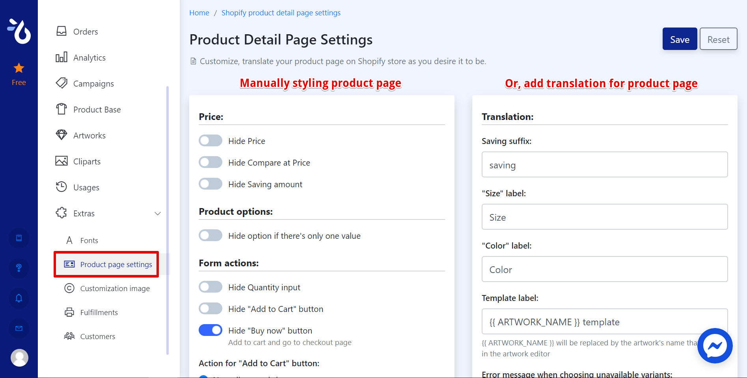The width and height of the screenshot is (747, 378).
Task: Open the notifications bell icon
Action: pos(19,298)
